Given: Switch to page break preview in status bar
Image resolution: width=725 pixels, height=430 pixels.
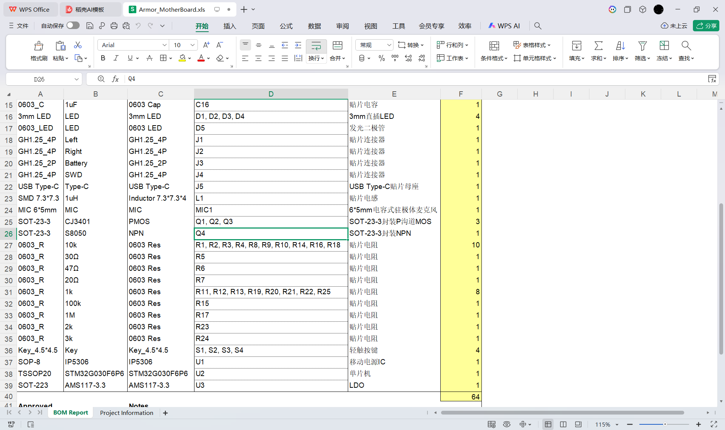Looking at the screenshot, I should 578,424.
